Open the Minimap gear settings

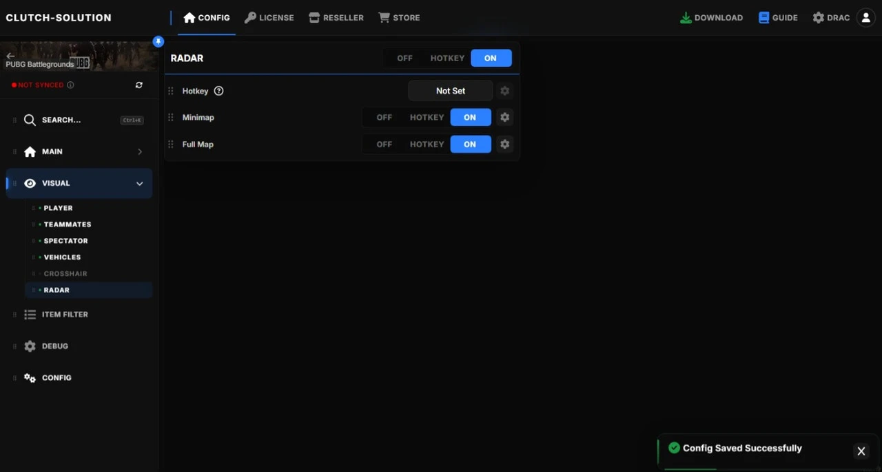tap(505, 118)
